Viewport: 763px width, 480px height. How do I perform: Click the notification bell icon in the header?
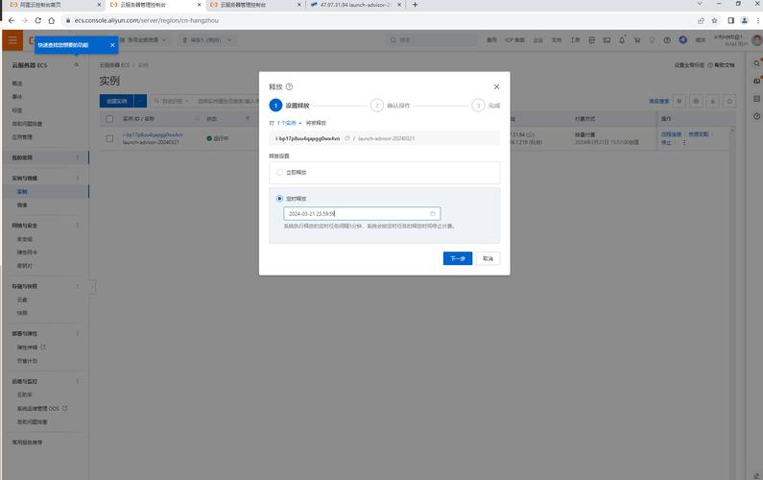pyautogui.click(x=622, y=40)
